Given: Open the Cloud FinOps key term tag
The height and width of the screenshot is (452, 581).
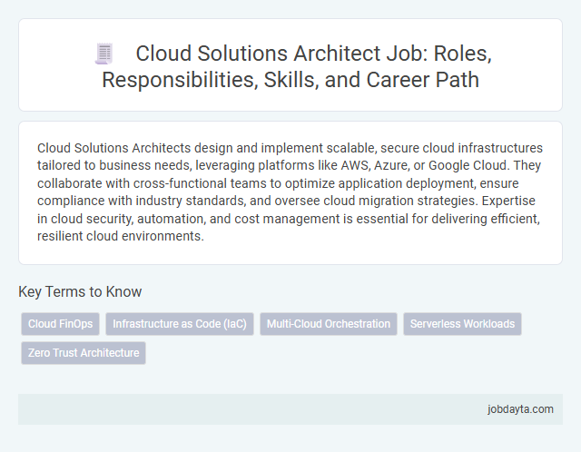Looking at the screenshot, I should 61,324.
